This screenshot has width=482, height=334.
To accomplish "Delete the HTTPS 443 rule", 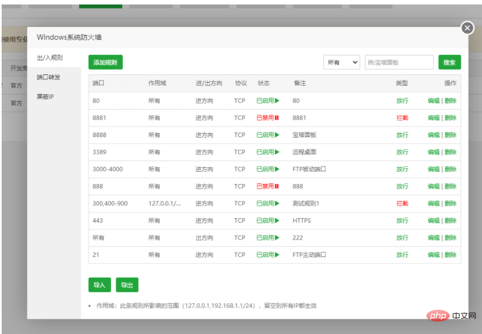I will coord(451,221).
